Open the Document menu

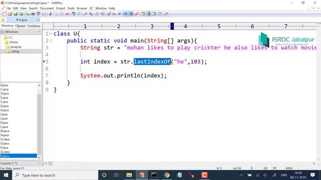(47, 8)
